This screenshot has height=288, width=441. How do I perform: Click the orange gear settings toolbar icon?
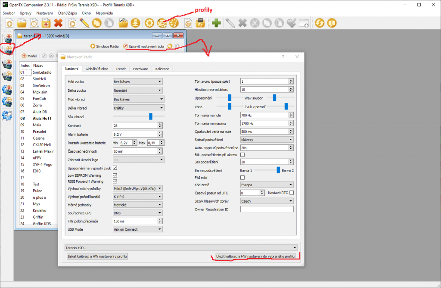click(x=149, y=23)
